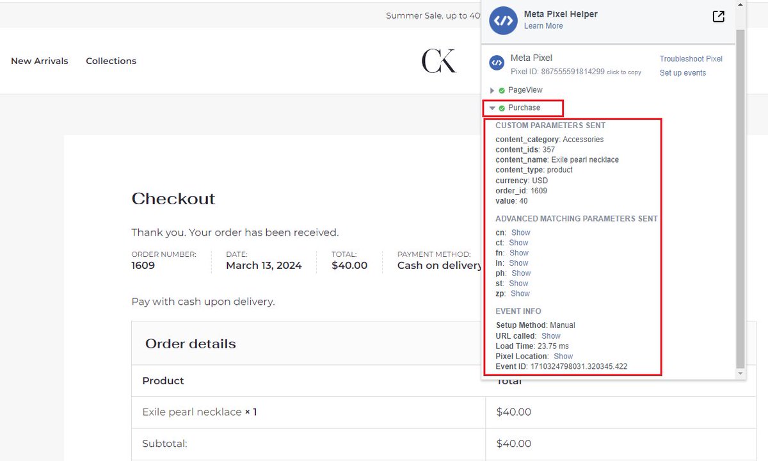Open Collections menu
Screen dimensions: 768x461
point(111,61)
